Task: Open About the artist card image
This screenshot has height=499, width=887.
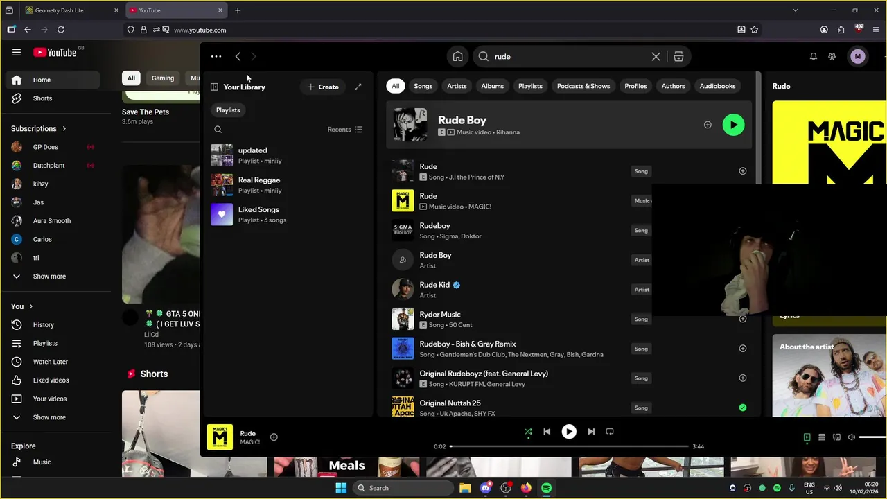Action: pos(829,375)
